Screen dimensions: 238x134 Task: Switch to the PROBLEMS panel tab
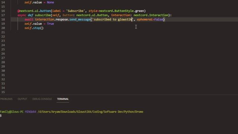(x=6, y=99)
